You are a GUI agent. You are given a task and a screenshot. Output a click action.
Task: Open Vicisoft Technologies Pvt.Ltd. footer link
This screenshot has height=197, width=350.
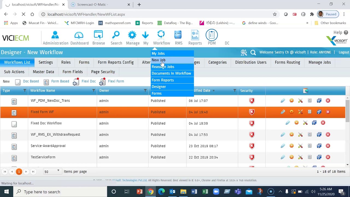tap(129, 180)
